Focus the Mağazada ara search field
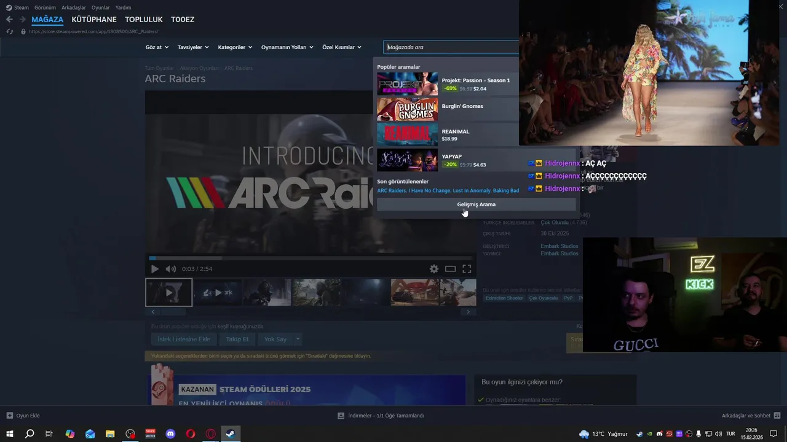The width and height of the screenshot is (787, 442). [x=451, y=47]
